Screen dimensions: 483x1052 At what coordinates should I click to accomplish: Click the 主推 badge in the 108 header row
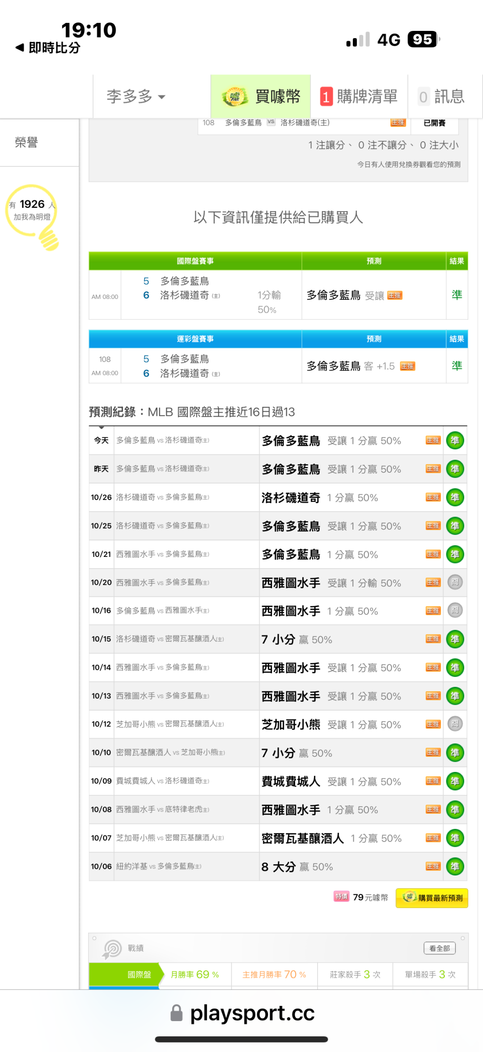[398, 123]
